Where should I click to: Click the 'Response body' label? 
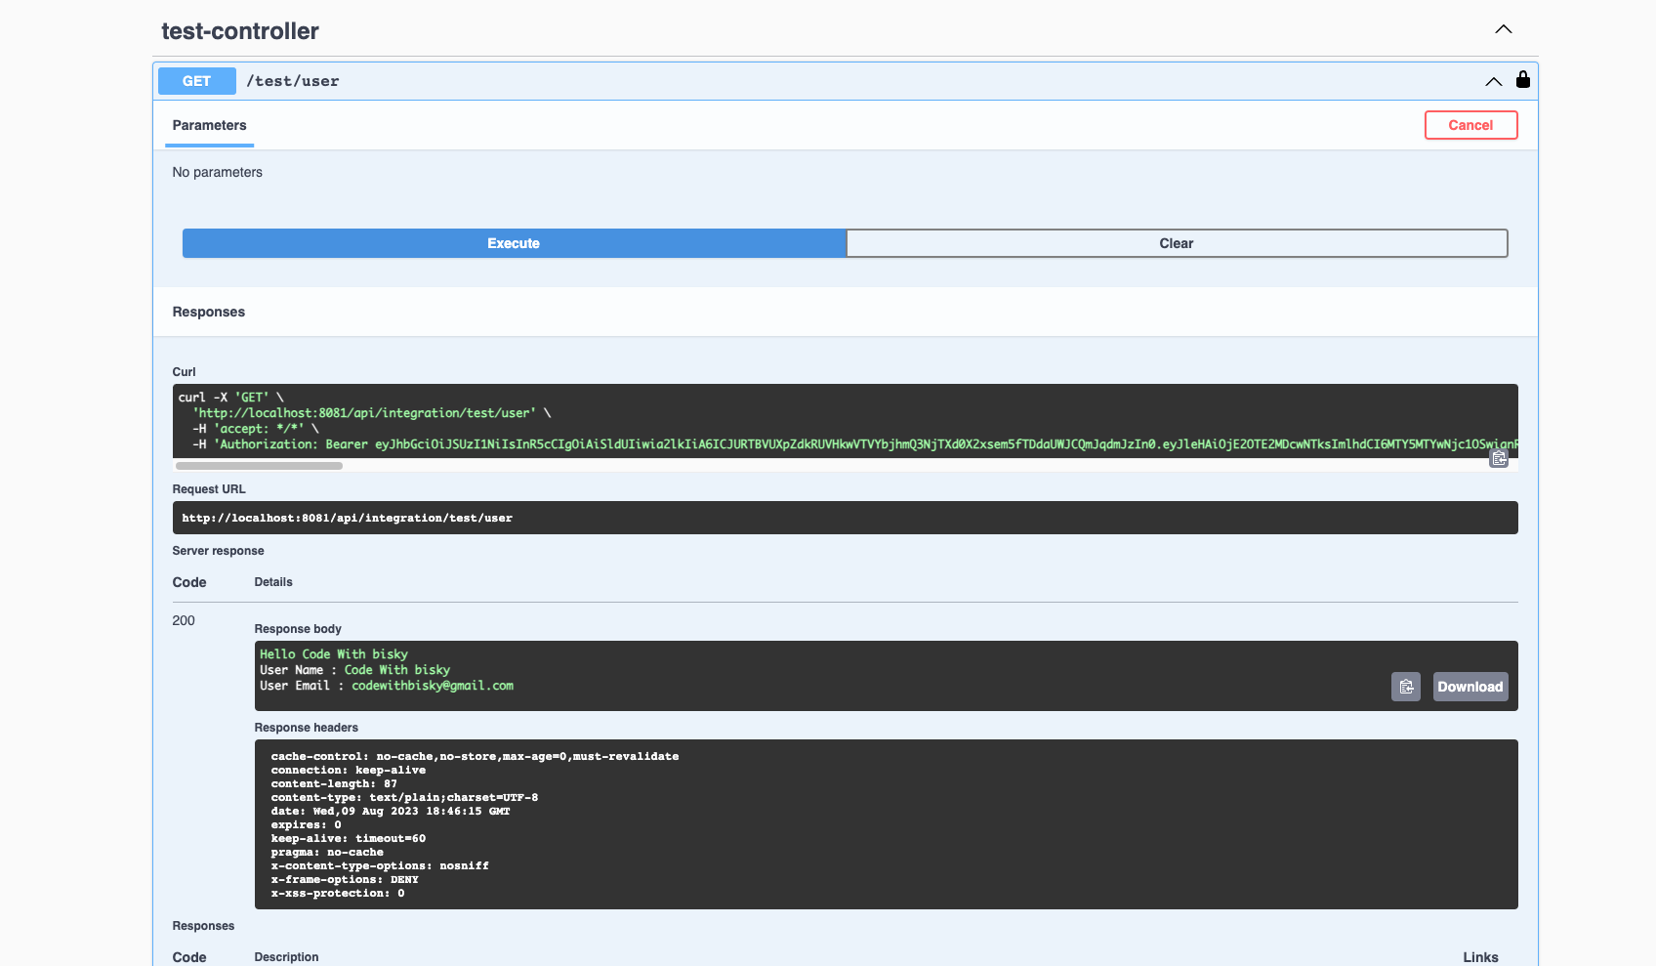click(x=298, y=629)
